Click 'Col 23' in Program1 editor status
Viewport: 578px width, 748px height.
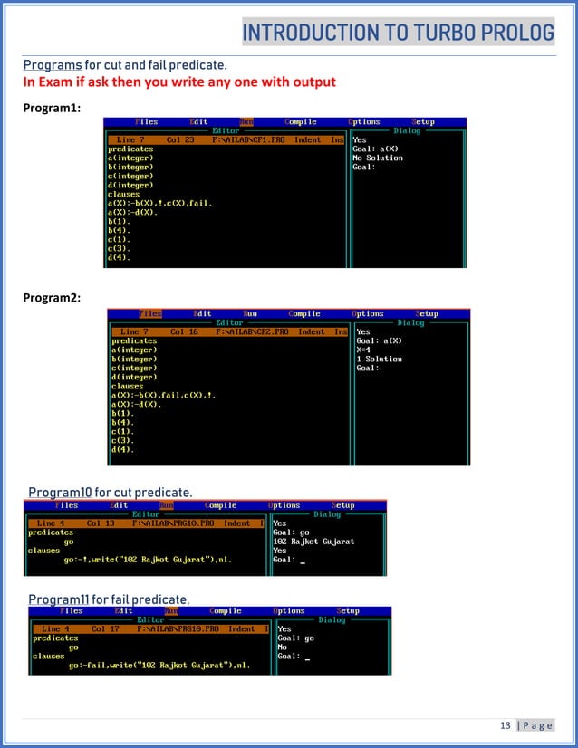pos(180,139)
